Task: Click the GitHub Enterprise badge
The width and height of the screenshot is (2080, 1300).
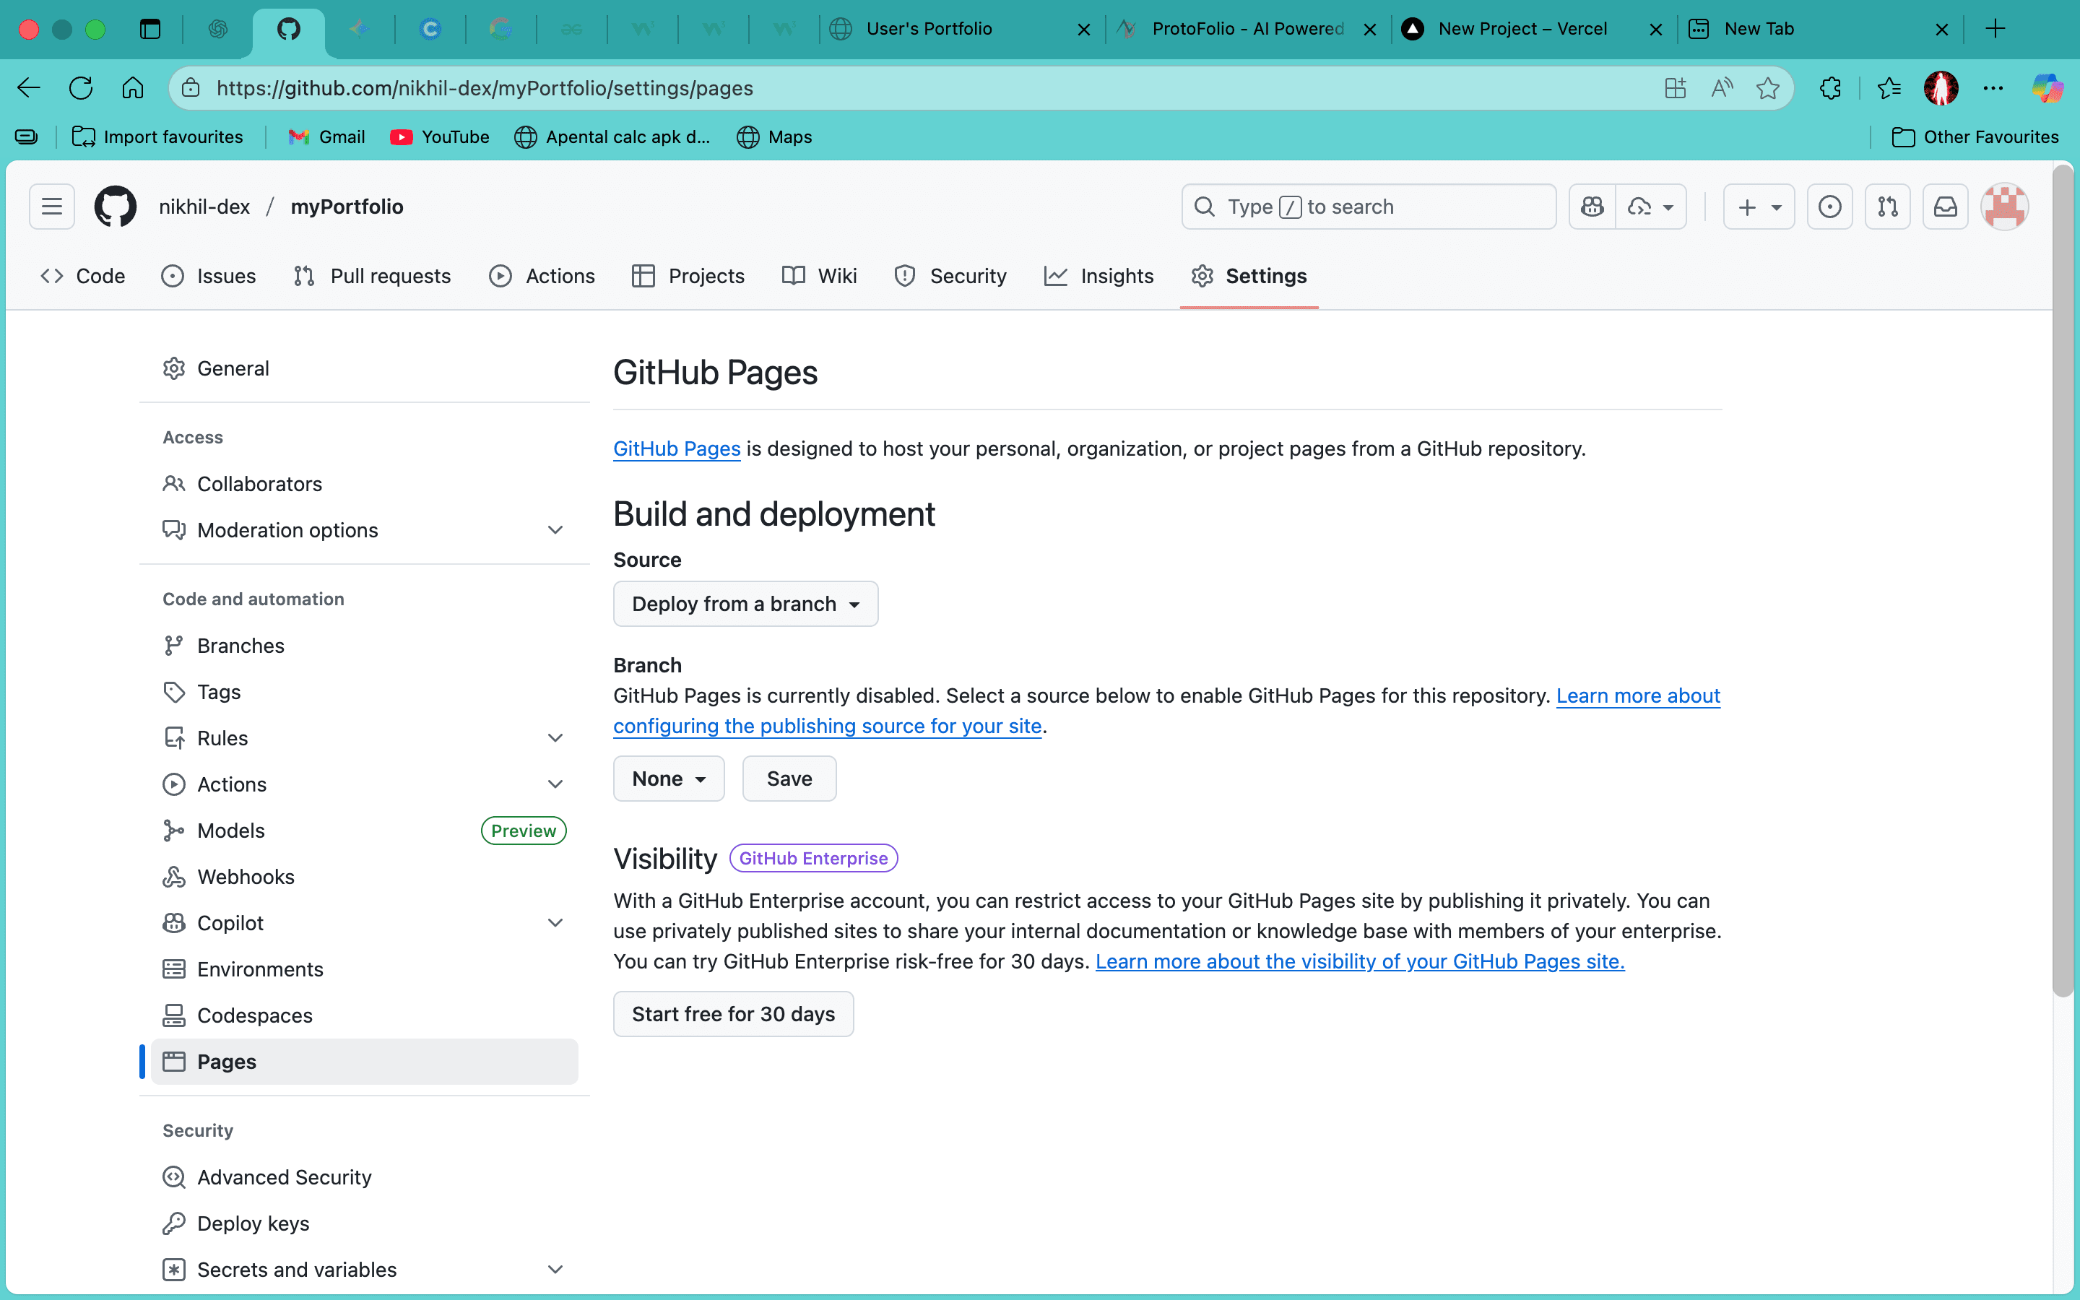Action: pyautogui.click(x=813, y=858)
